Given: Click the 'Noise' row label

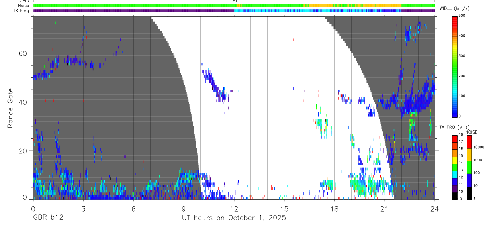Looking at the screenshot, I should (23, 6).
